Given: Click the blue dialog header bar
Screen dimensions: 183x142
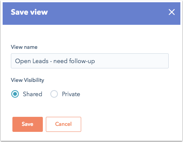Looking at the screenshot, I should [91, 14].
